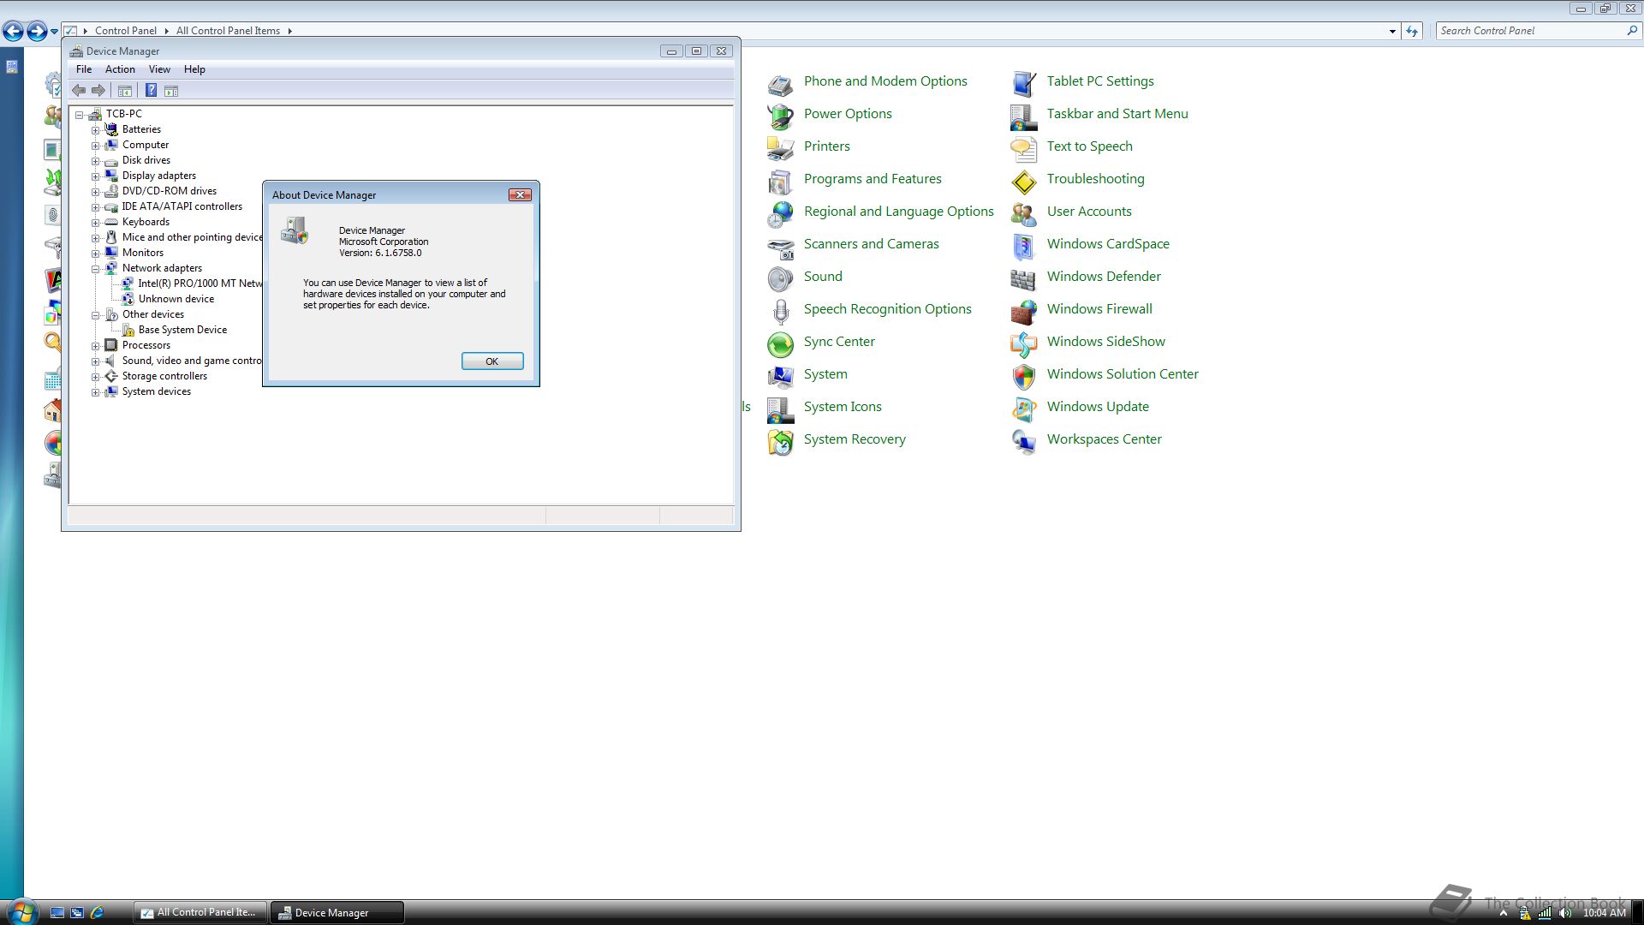Image resolution: width=1644 pixels, height=925 pixels.
Task: Click the Back arrow in Device Manager toolbar
Action: (x=79, y=91)
